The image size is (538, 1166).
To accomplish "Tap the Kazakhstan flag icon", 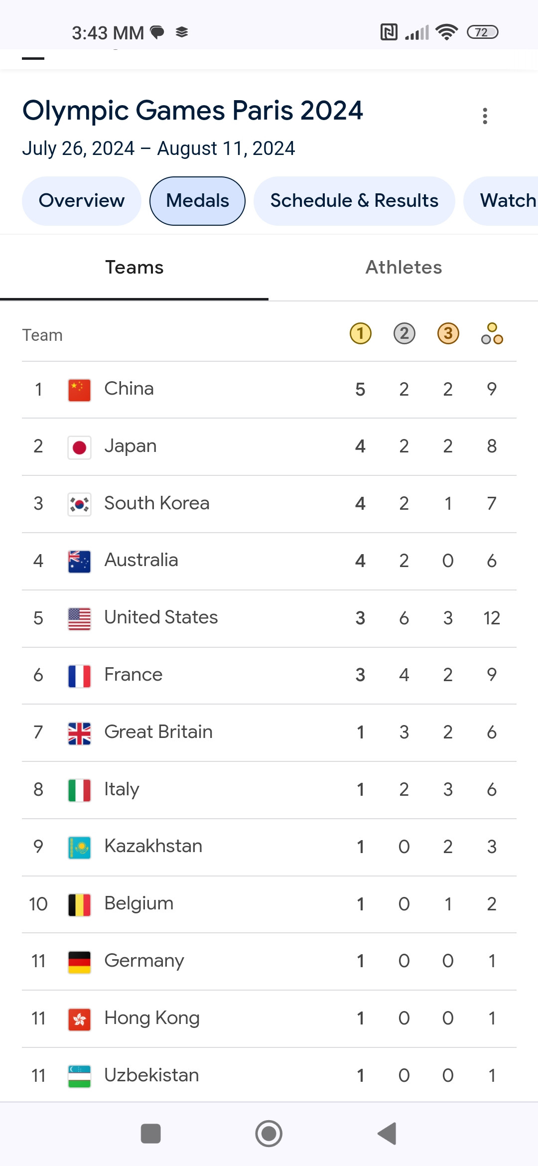I will 79,847.
